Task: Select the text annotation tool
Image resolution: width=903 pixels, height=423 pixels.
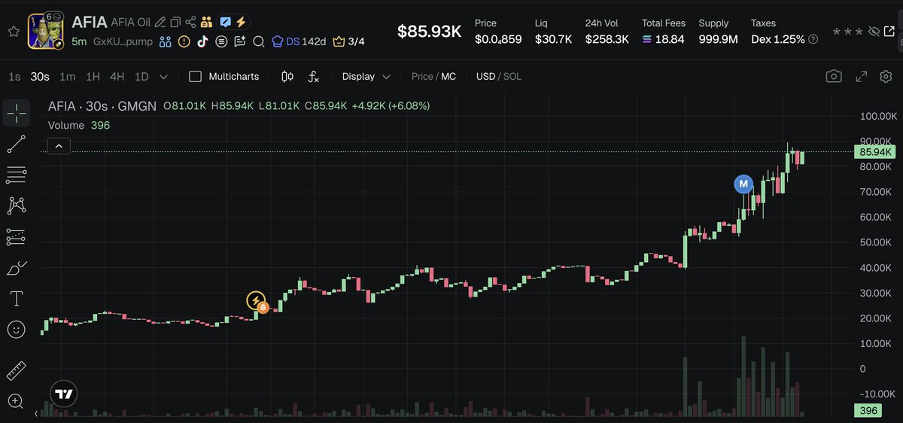Action: point(16,299)
